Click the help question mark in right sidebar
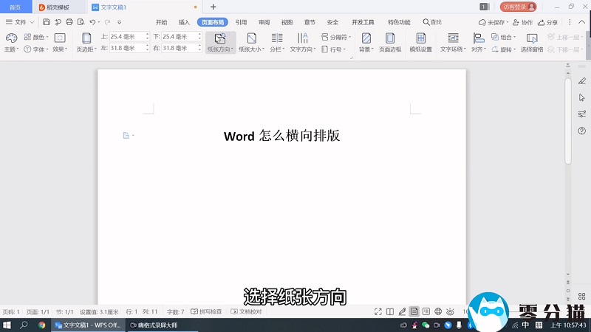591x332 pixels. [x=582, y=131]
